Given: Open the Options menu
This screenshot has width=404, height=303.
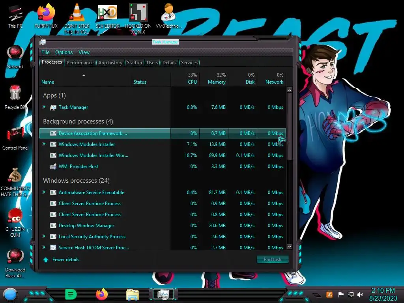Looking at the screenshot, I should click(64, 52).
